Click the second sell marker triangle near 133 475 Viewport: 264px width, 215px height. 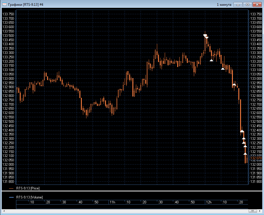(207, 38)
